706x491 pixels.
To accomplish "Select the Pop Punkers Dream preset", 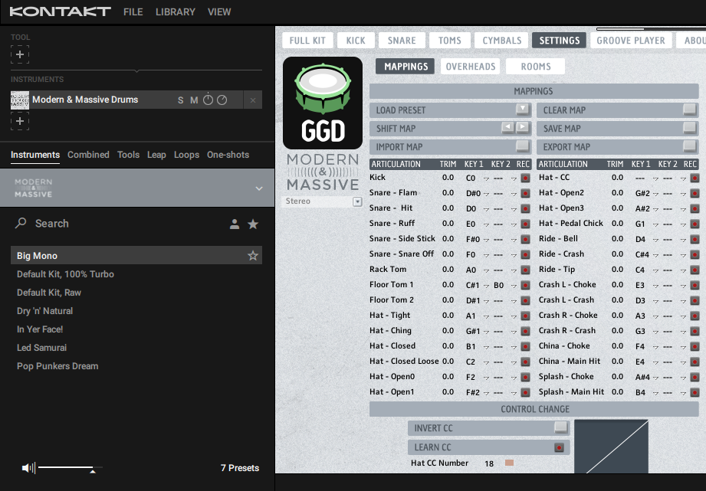I will coord(136,366).
